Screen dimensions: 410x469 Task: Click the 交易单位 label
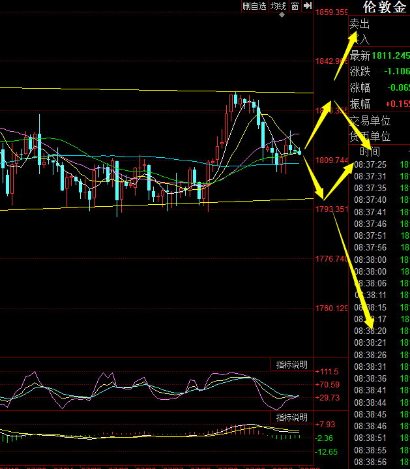tap(370, 121)
